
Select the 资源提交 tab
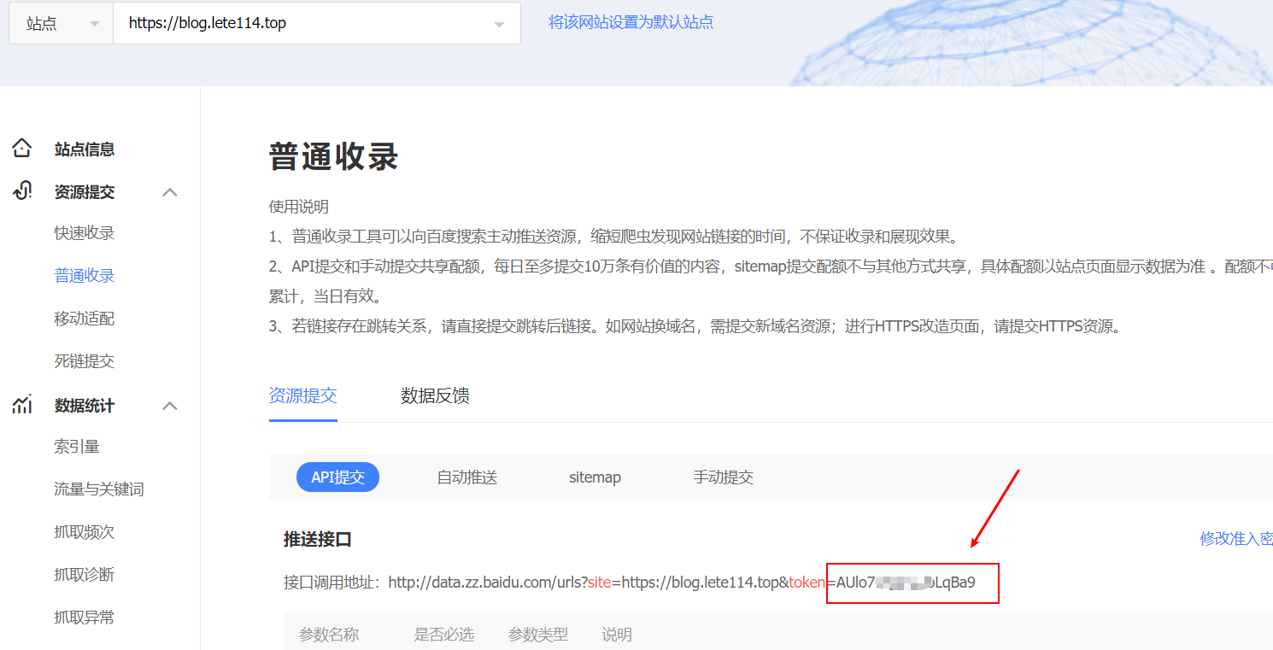point(302,395)
